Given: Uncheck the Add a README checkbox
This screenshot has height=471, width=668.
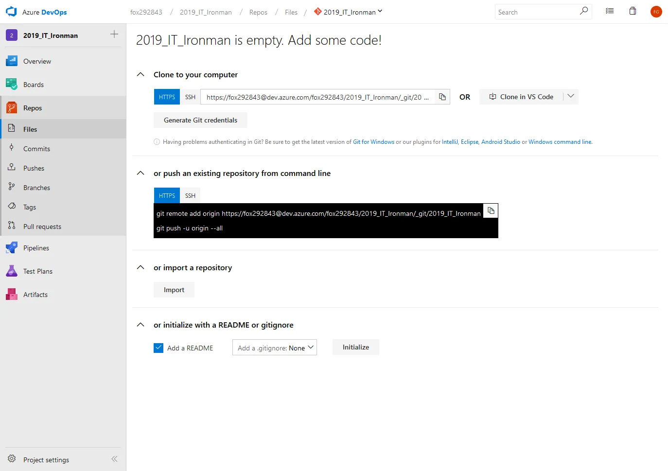Looking at the screenshot, I should (158, 348).
